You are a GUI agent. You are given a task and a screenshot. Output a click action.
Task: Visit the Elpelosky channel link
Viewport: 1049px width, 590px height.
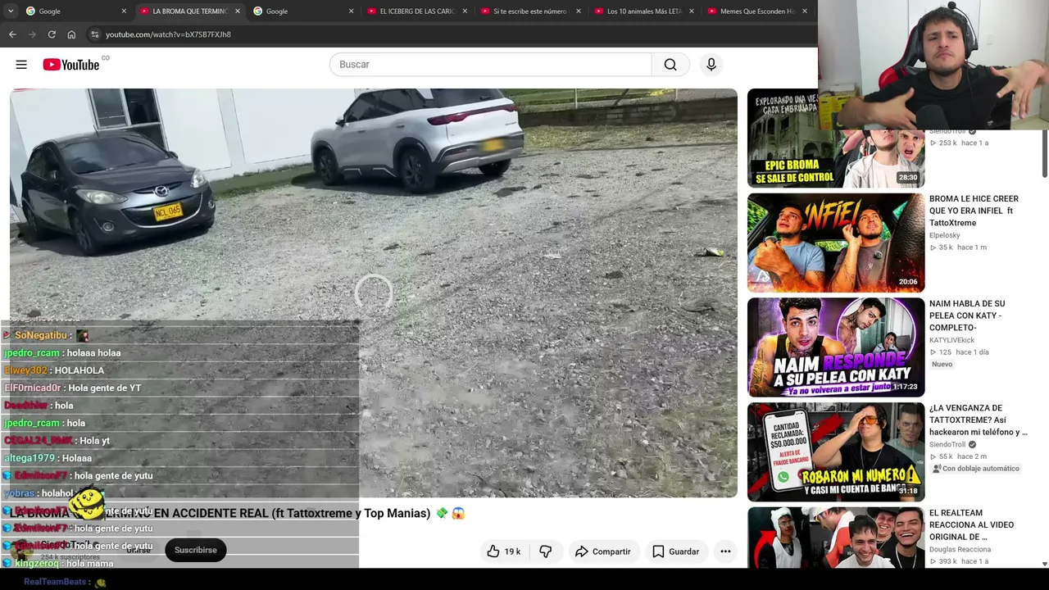click(x=945, y=235)
